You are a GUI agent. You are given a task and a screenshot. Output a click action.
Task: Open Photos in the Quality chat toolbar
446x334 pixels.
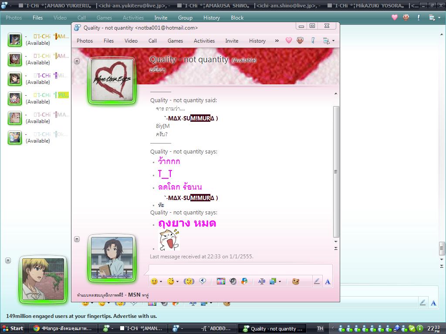[x=85, y=40]
